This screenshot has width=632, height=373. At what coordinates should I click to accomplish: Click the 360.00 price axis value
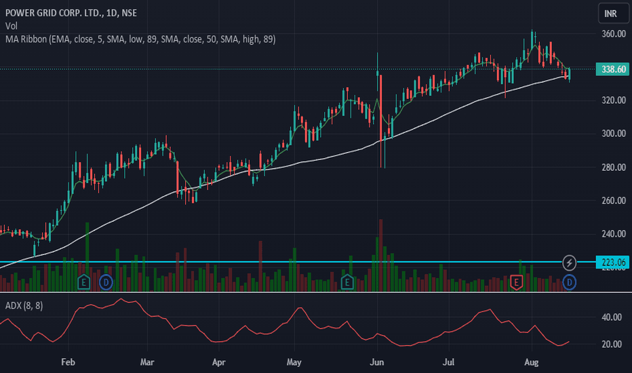(614, 34)
